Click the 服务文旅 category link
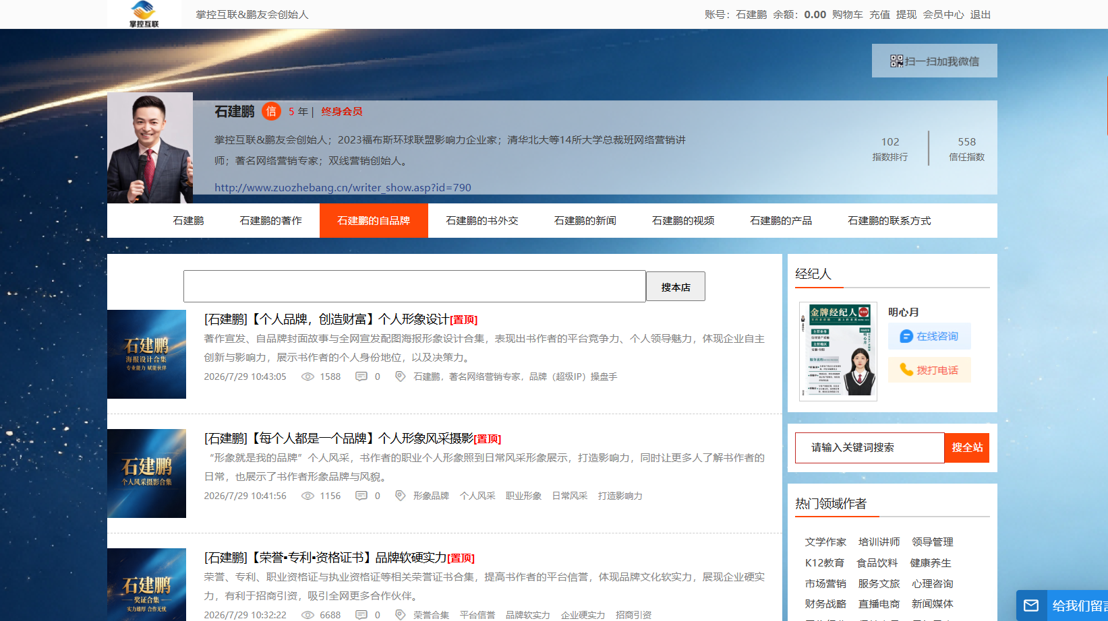1108x621 pixels. click(x=879, y=584)
